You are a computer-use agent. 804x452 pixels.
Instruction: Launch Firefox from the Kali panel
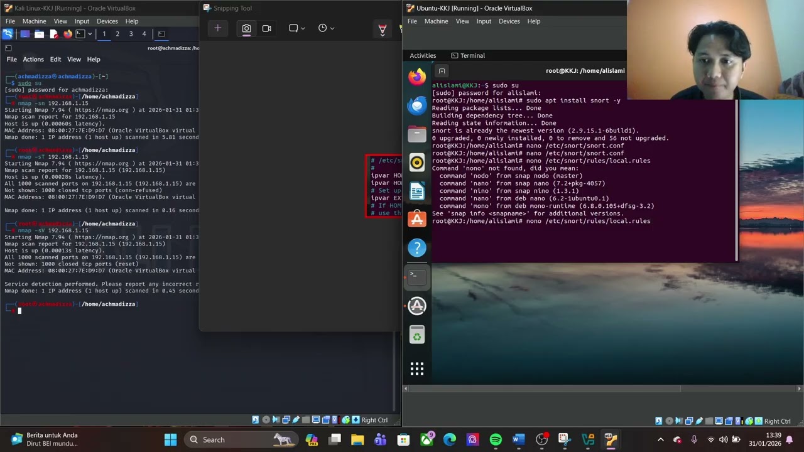(x=68, y=34)
